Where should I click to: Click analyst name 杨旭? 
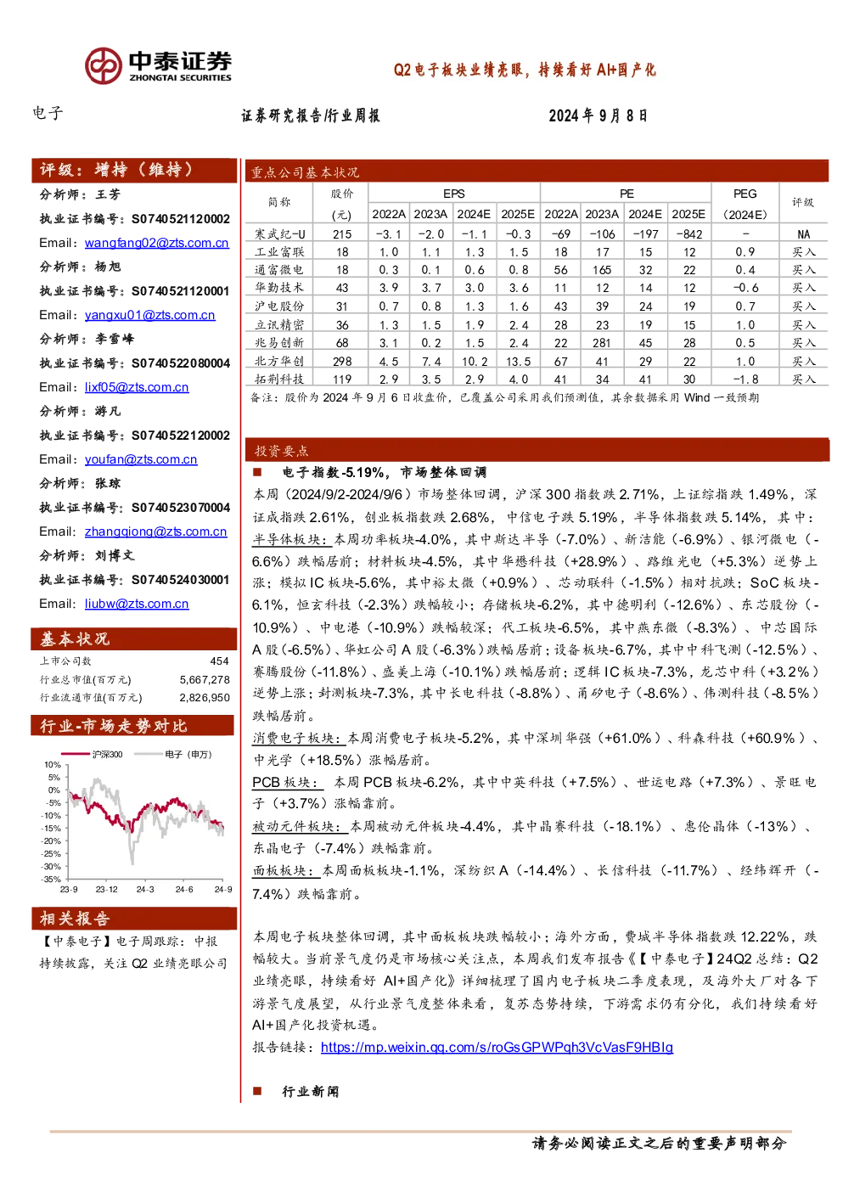pyautogui.click(x=108, y=267)
